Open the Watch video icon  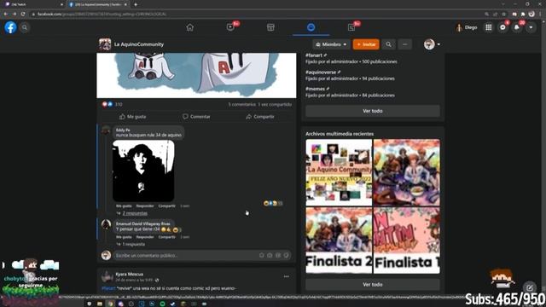tap(230, 27)
